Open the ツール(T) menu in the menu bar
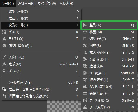Viewport: 138px width, 112px height. pyautogui.click(x=8, y=4)
